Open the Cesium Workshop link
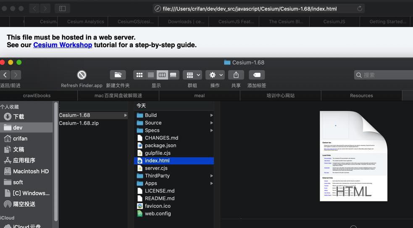413x228 pixels. point(63,45)
